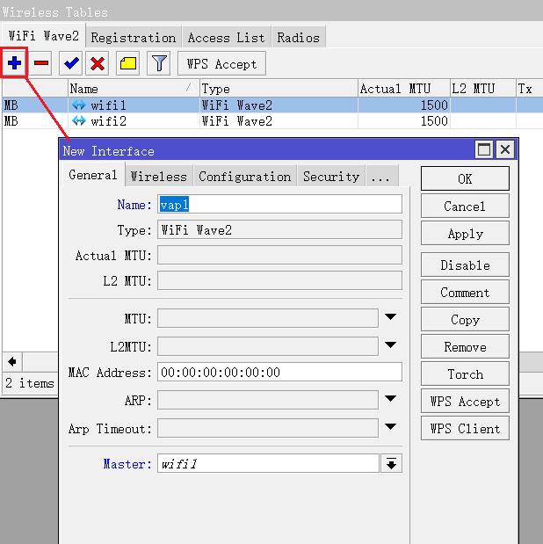Screen dimensions: 543x544
Task: Click the blue checkmark Enable icon
Action: 70,63
